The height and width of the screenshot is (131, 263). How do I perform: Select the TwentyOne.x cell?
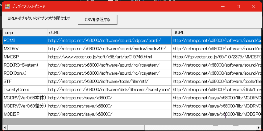(x=25, y=89)
